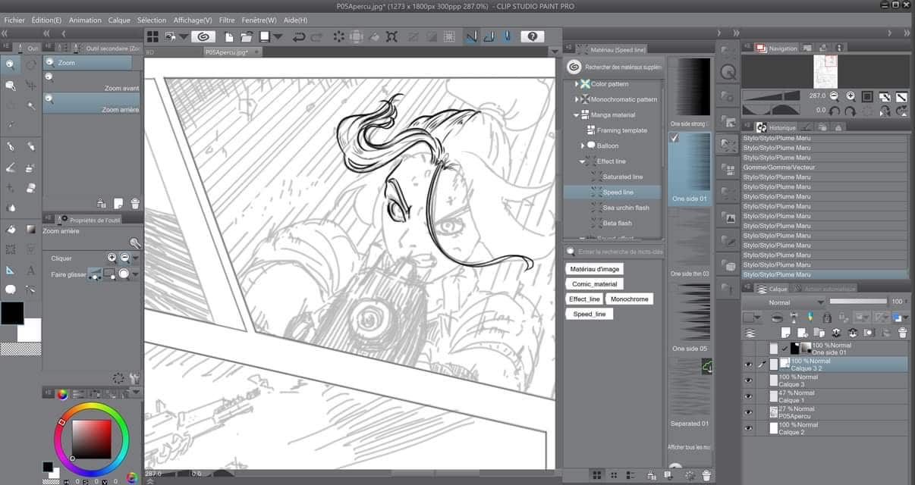Expand the Color pattern folder
This screenshot has height=485, width=915.
point(577,84)
